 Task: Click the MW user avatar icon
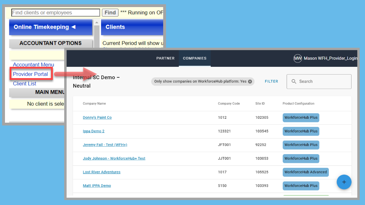point(298,58)
